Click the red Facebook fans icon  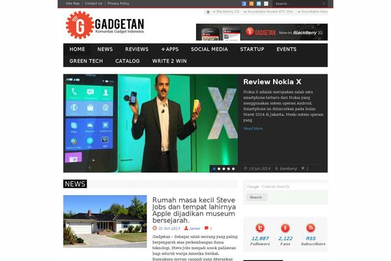(285, 228)
